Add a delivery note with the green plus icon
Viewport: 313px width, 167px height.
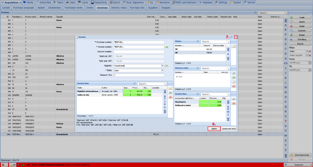pos(234,77)
